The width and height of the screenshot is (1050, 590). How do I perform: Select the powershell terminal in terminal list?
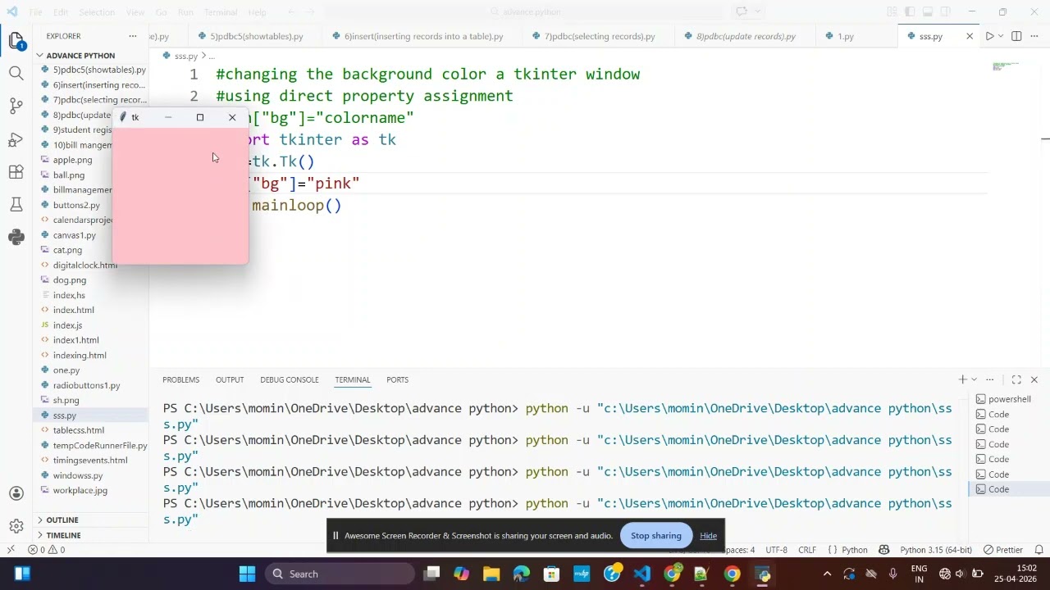click(1009, 399)
